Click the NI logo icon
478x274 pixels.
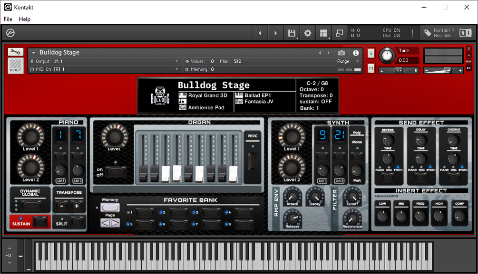pos(466,33)
